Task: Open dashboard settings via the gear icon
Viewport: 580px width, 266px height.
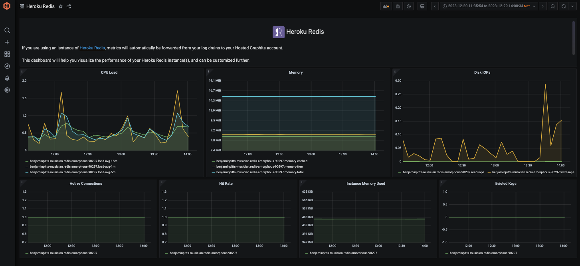Action: pyautogui.click(x=408, y=6)
